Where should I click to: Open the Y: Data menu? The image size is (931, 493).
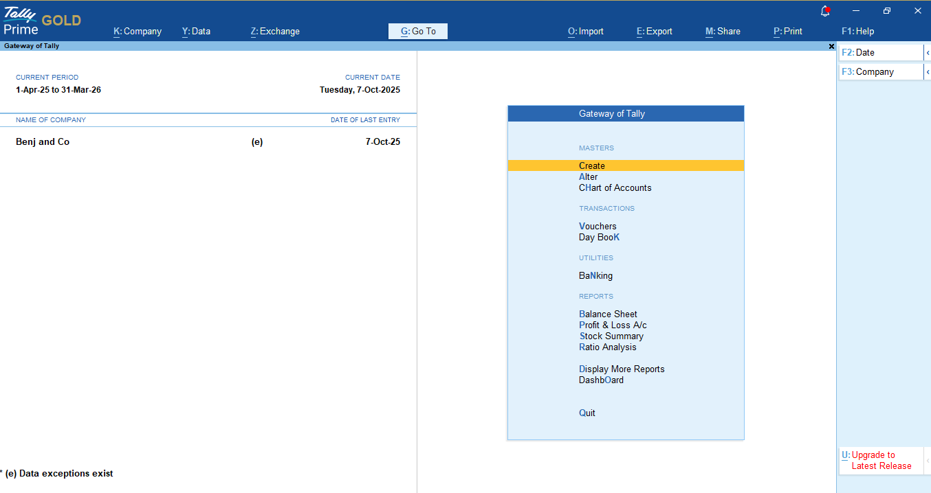pyautogui.click(x=196, y=31)
